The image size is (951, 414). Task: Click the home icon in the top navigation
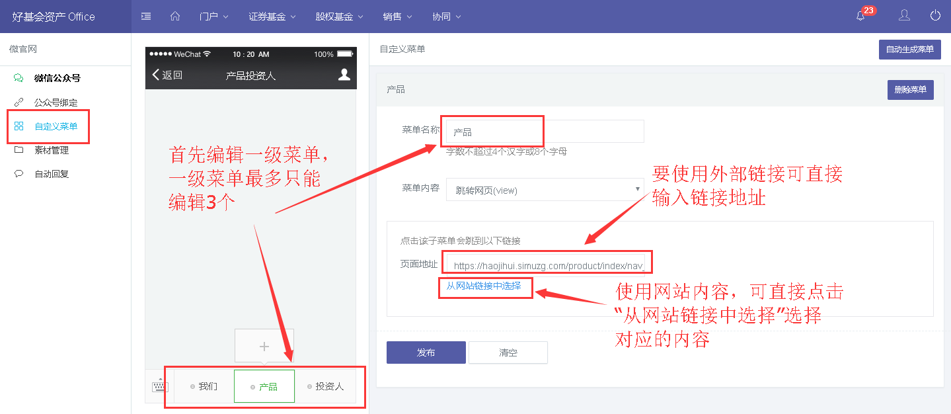point(174,15)
